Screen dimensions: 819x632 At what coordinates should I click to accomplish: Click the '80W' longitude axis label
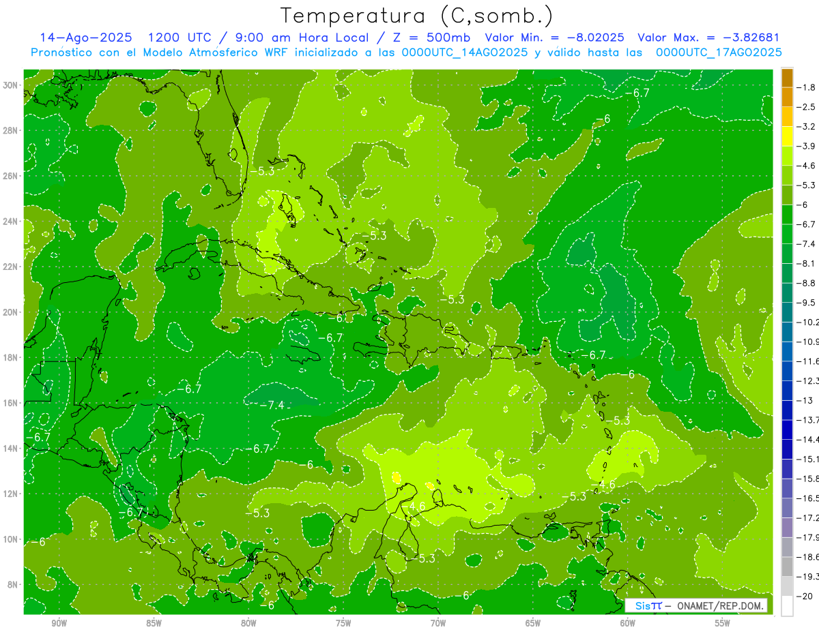(248, 624)
